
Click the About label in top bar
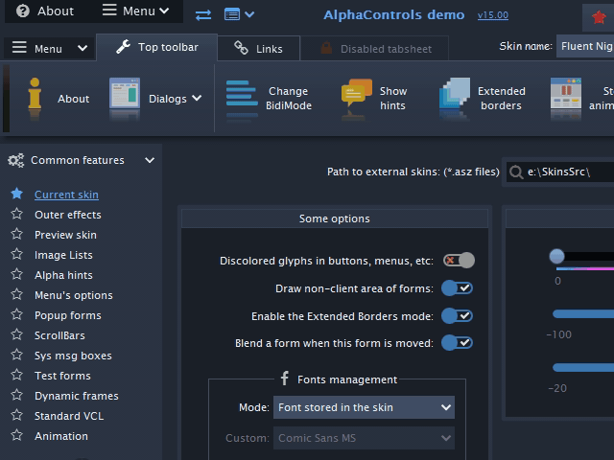56,11
